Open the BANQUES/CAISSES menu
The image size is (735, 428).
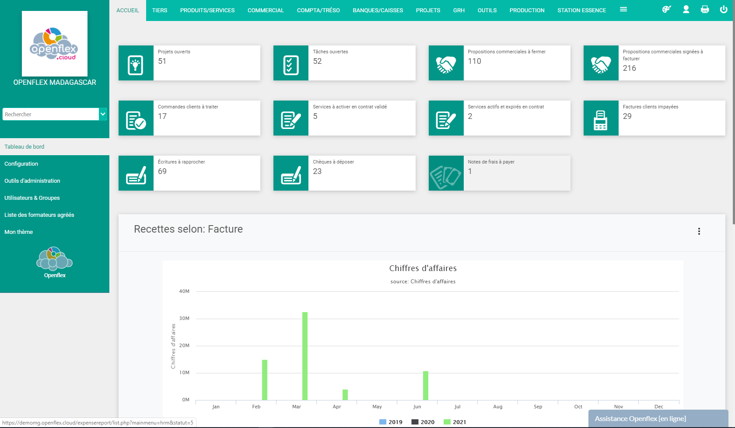pyautogui.click(x=378, y=10)
